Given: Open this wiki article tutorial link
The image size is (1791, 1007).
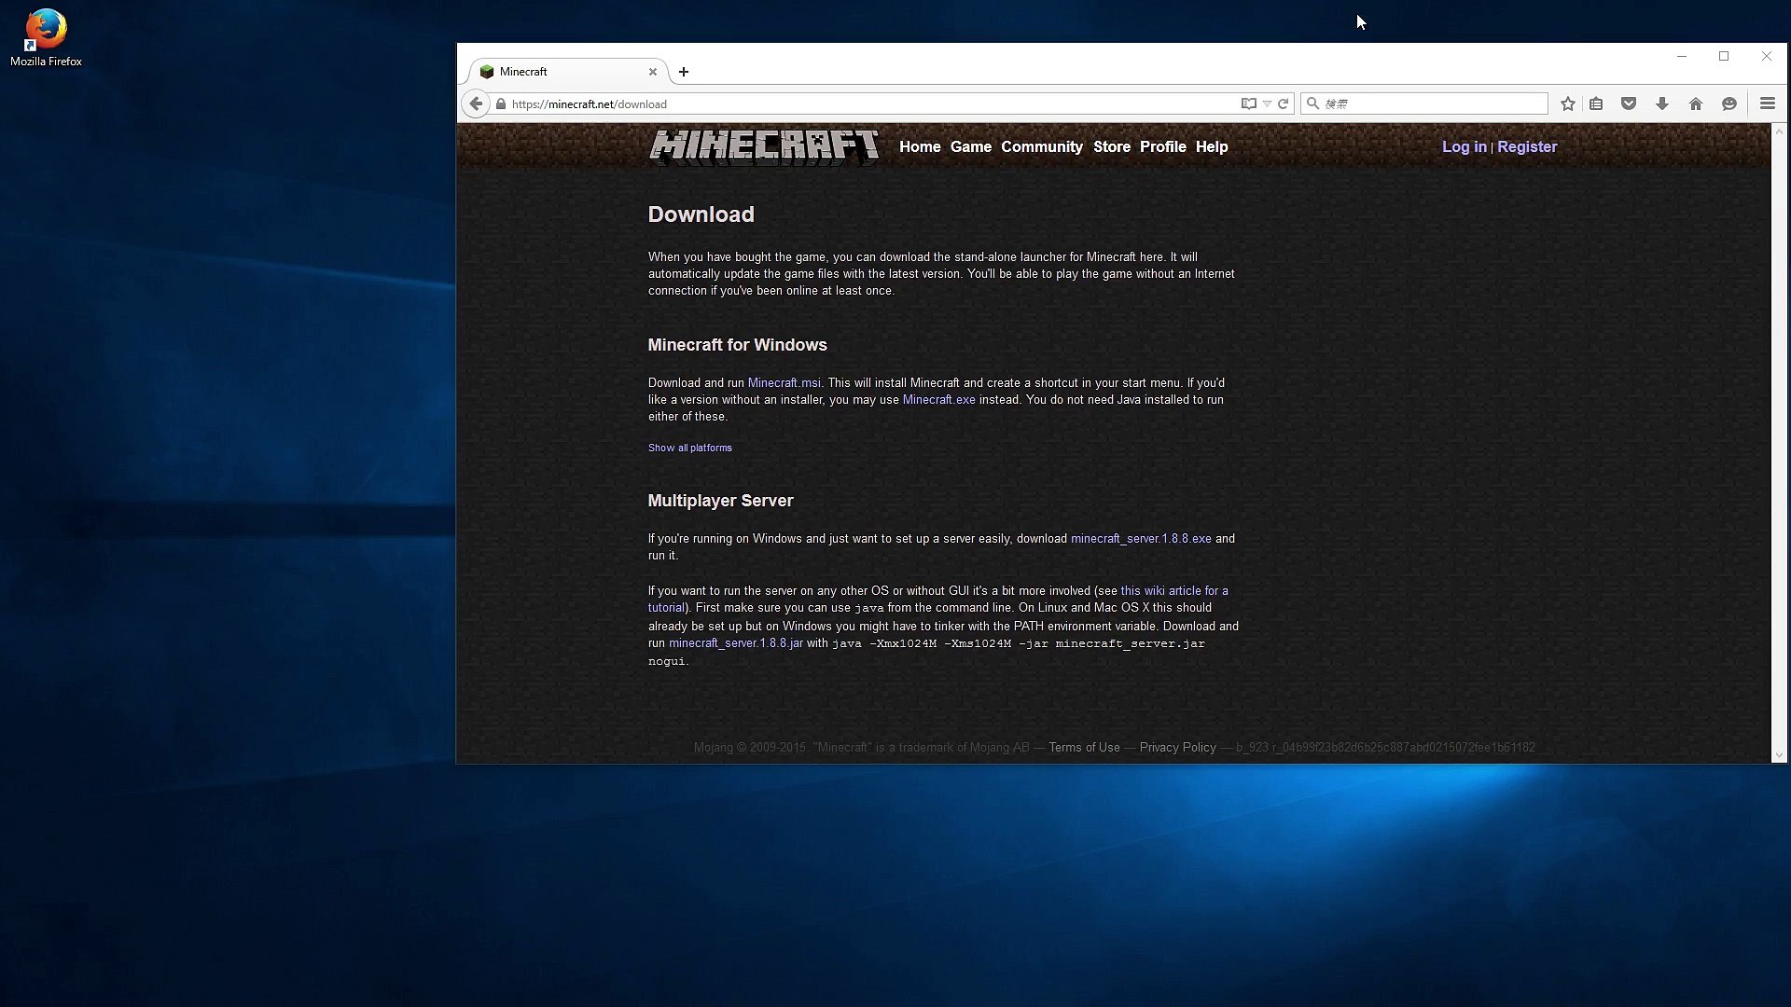Looking at the screenshot, I should (1174, 591).
